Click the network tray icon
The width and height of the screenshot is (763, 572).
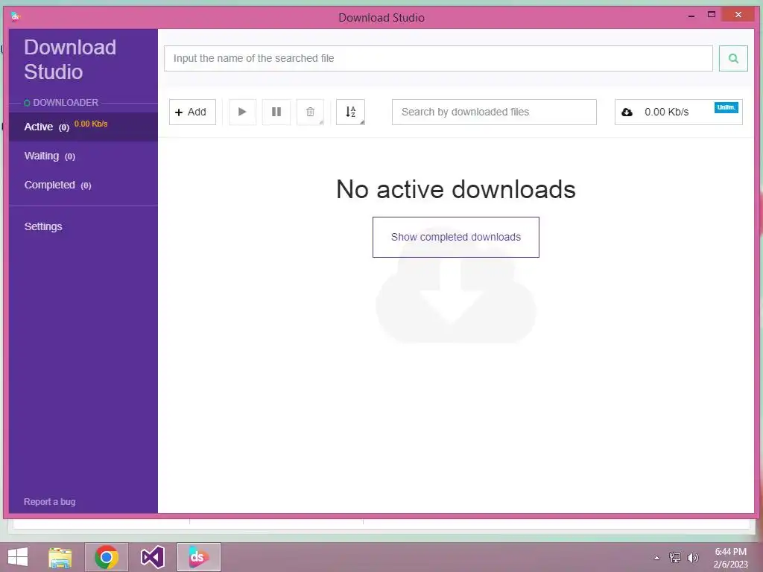[x=675, y=557]
